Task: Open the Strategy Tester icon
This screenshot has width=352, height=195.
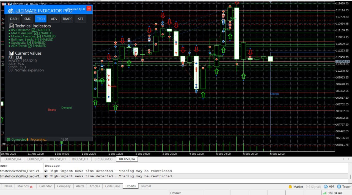Action: [x=339, y=187]
